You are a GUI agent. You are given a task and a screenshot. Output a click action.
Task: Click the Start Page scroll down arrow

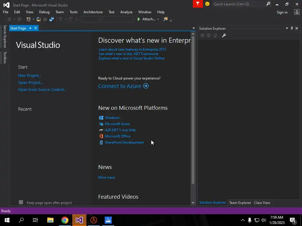pyautogui.click(x=193, y=203)
